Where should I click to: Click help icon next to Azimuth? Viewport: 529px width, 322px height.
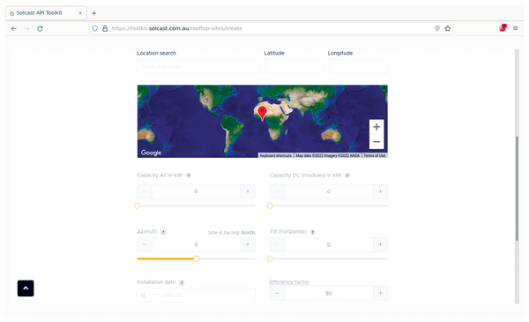tap(163, 232)
